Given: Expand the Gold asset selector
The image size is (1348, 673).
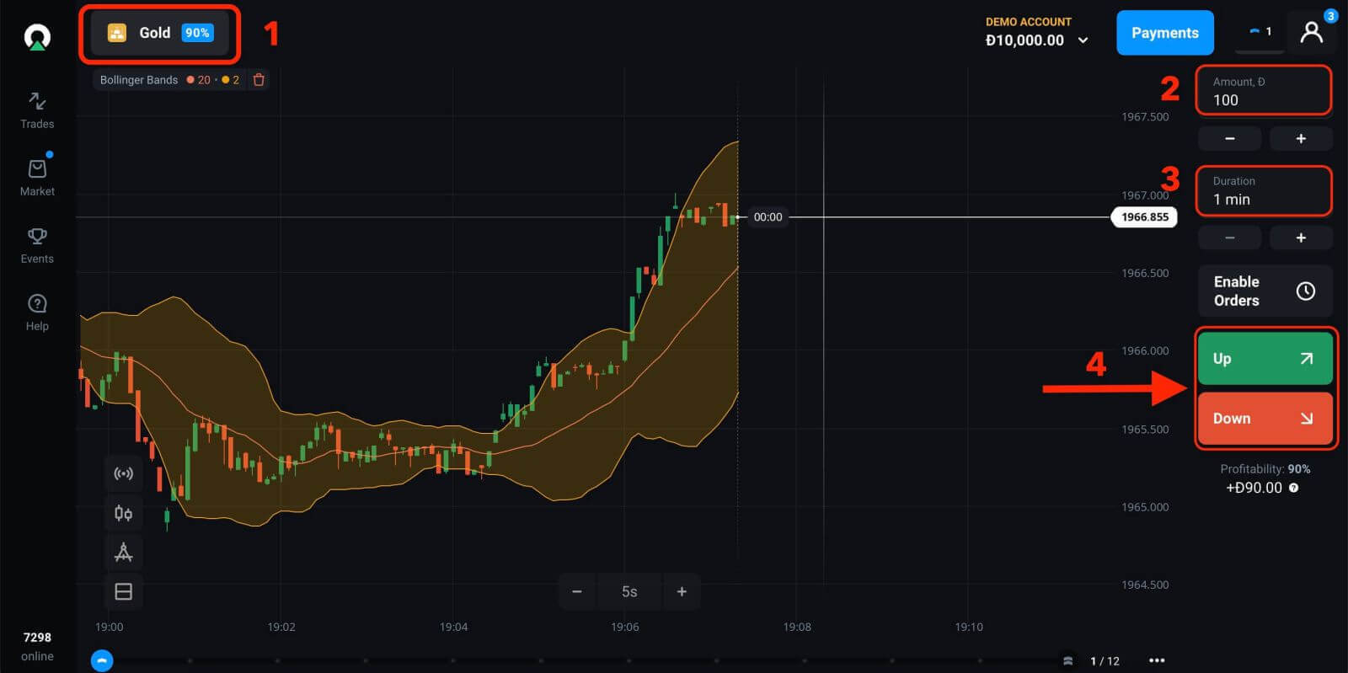Looking at the screenshot, I should 159,33.
